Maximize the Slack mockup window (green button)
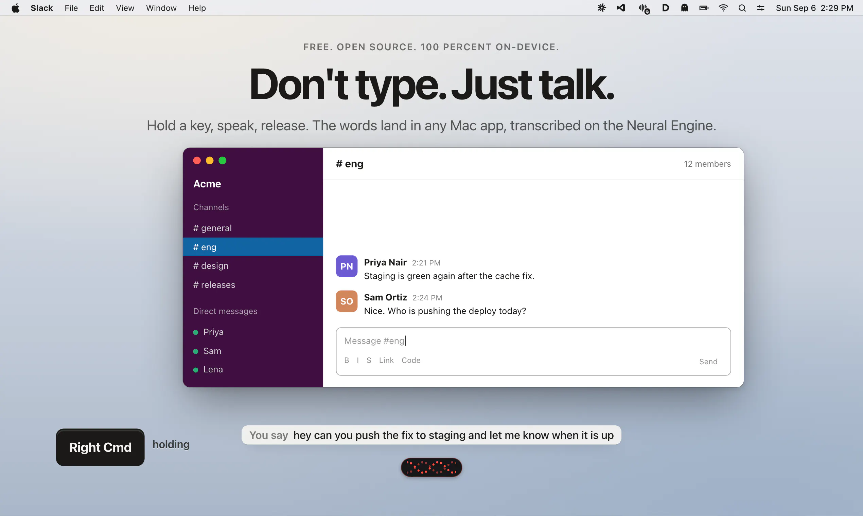 [222, 160]
